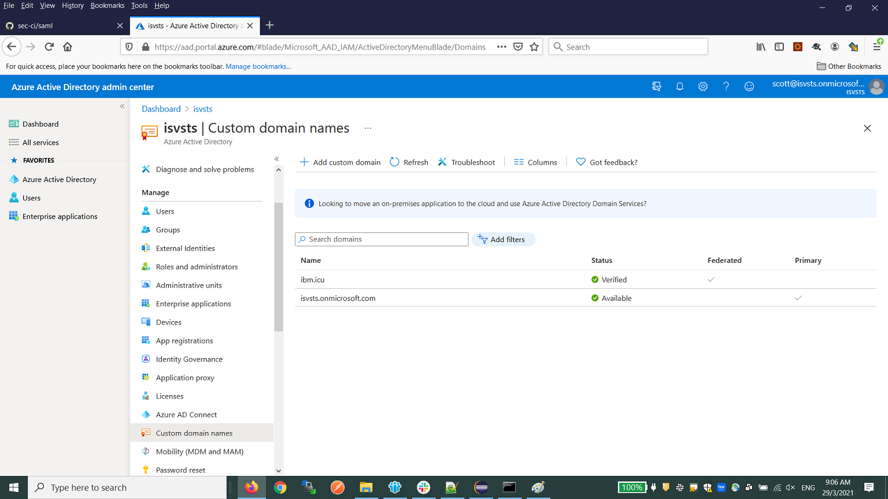Open Users from the Manage sidebar
This screenshot has height=499, width=888.
(x=164, y=211)
